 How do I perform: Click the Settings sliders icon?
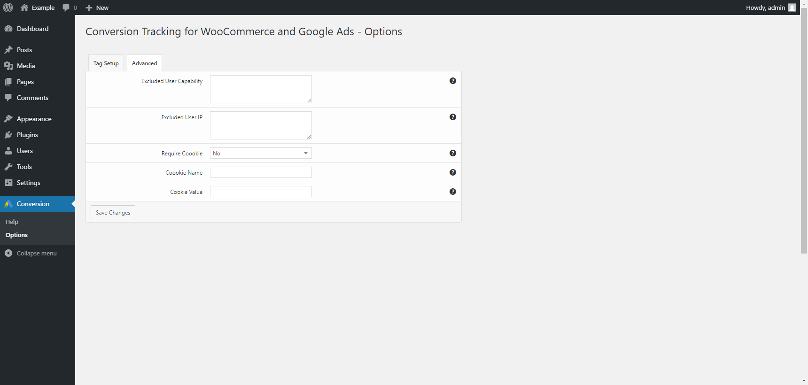coord(8,183)
